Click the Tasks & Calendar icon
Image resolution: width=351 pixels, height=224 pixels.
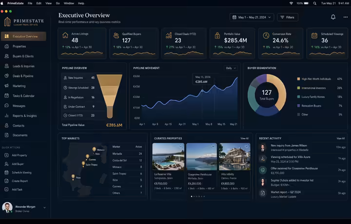tap(7, 95)
